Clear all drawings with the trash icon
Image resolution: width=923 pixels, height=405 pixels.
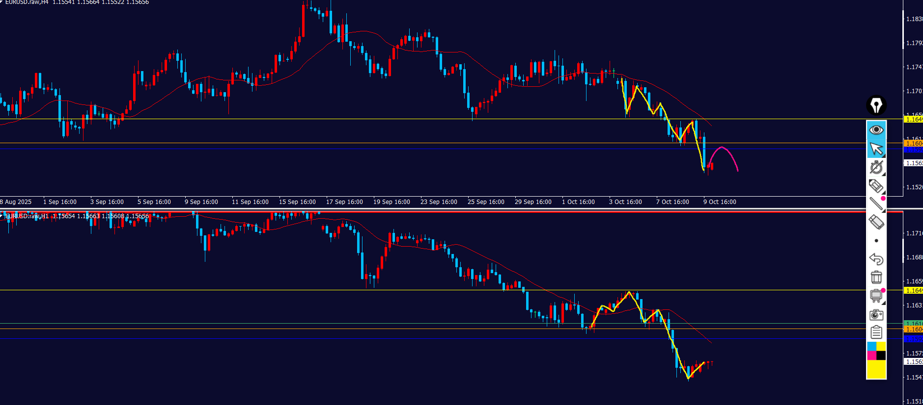click(x=876, y=277)
